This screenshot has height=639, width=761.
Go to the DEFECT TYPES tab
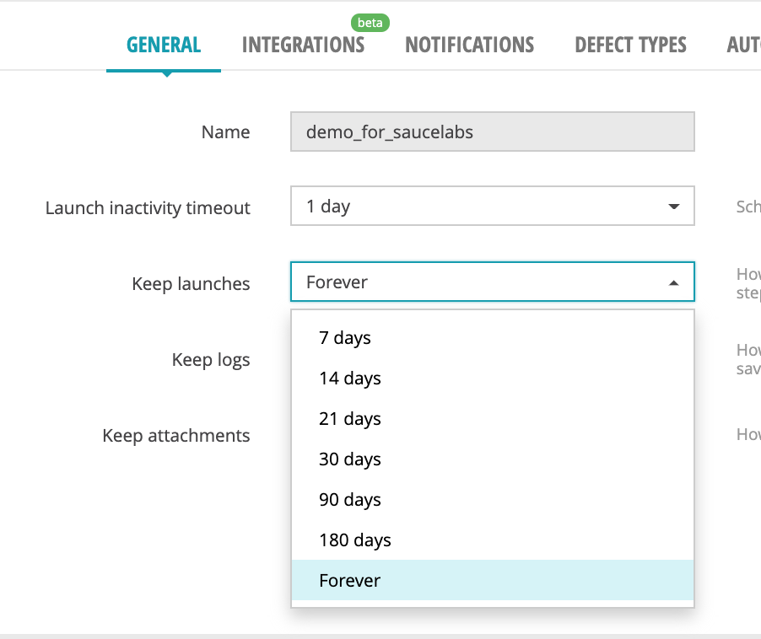(629, 45)
